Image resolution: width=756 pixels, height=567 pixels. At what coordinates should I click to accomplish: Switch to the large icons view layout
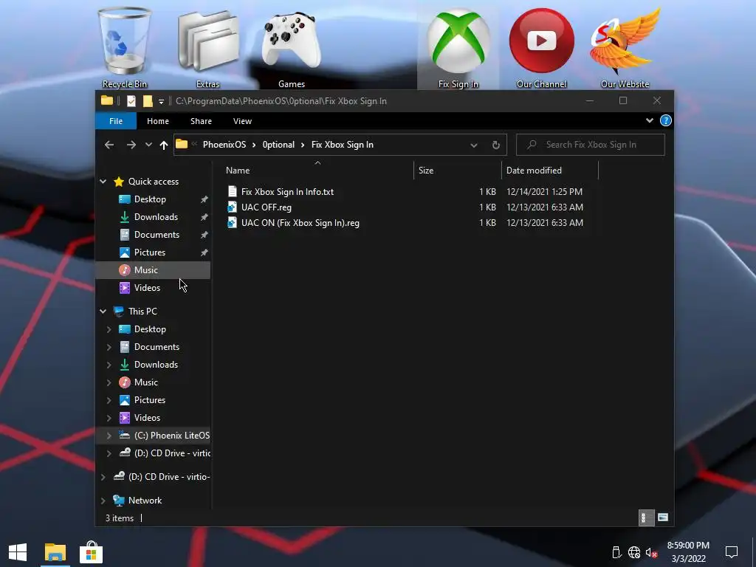(663, 518)
